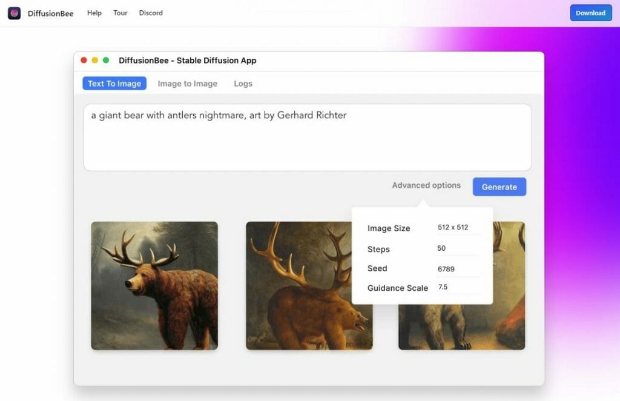Select the Text To Image tab
620x401 pixels.
(x=114, y=83)
